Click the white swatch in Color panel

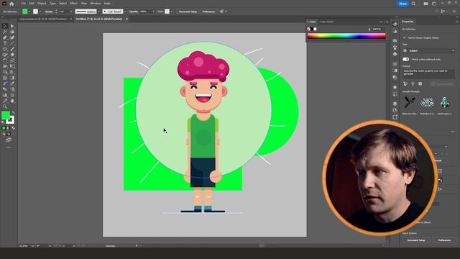pos(315,29)
